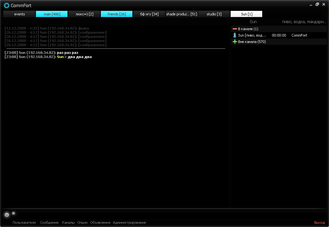The width and height of the screenshot is (329, 227).
Task: Switch to the main [486] tab
Action: (x=52, y=14)
